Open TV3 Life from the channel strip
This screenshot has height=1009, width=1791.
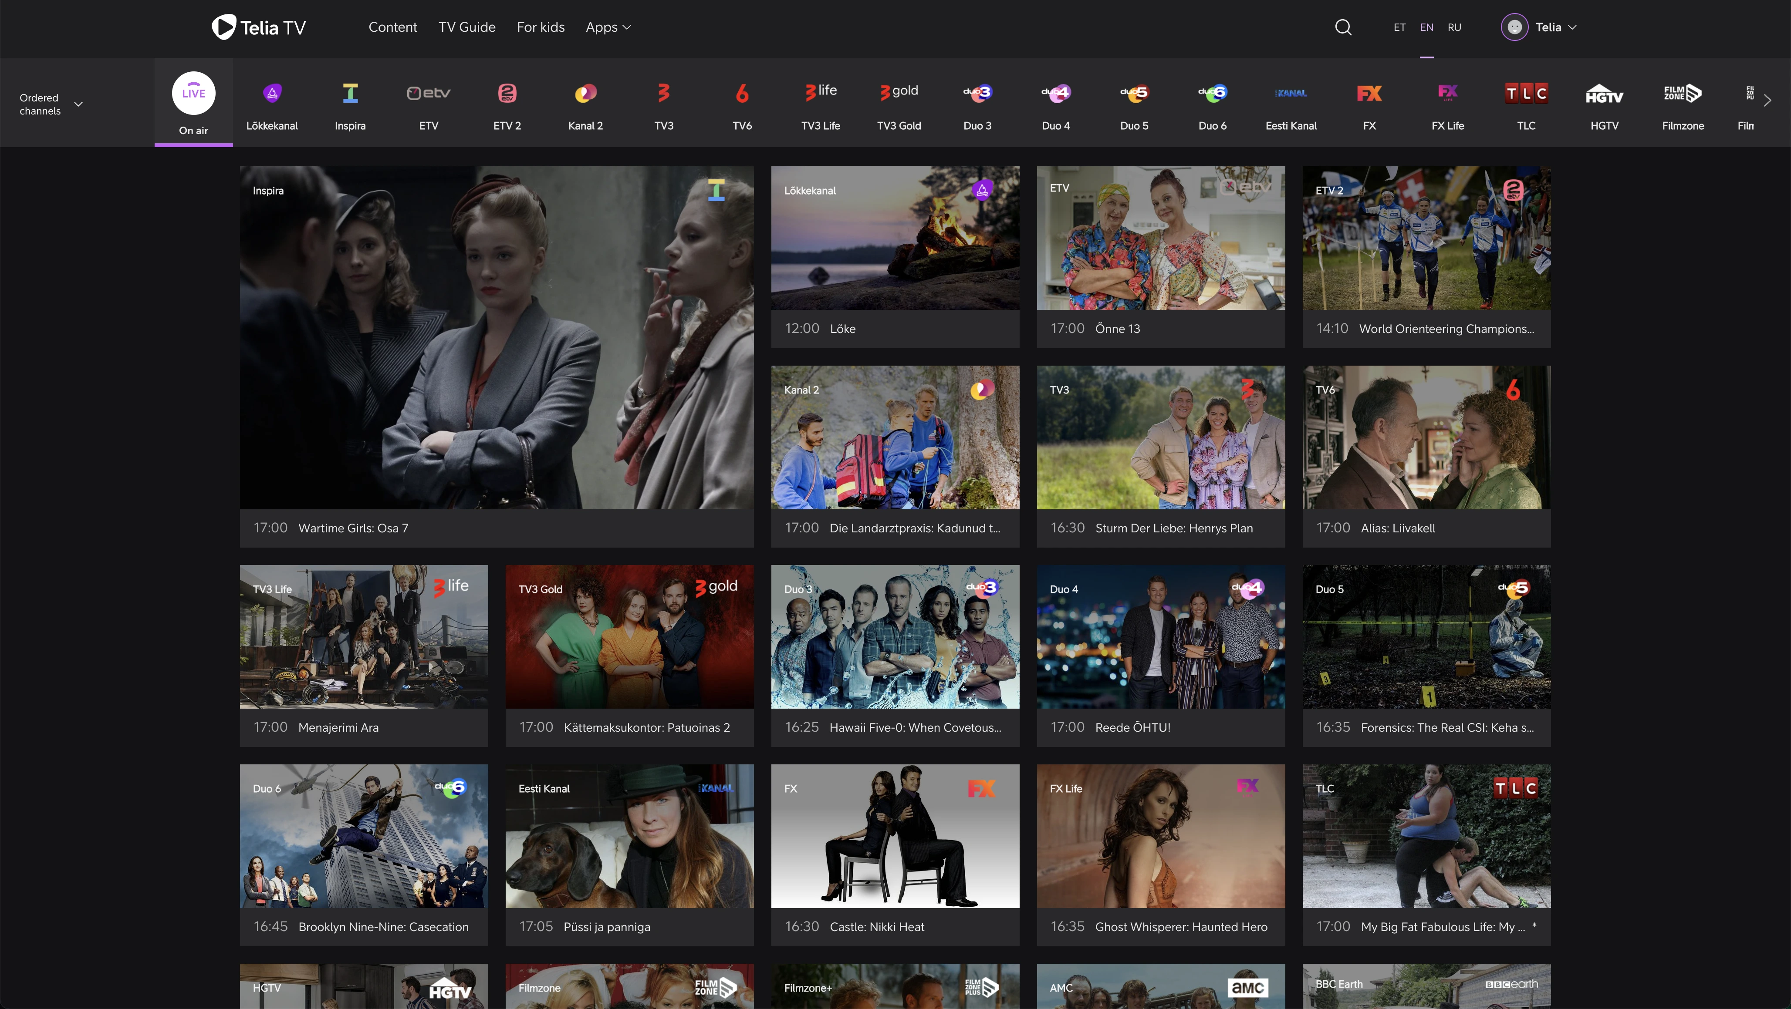coord(821,103)
